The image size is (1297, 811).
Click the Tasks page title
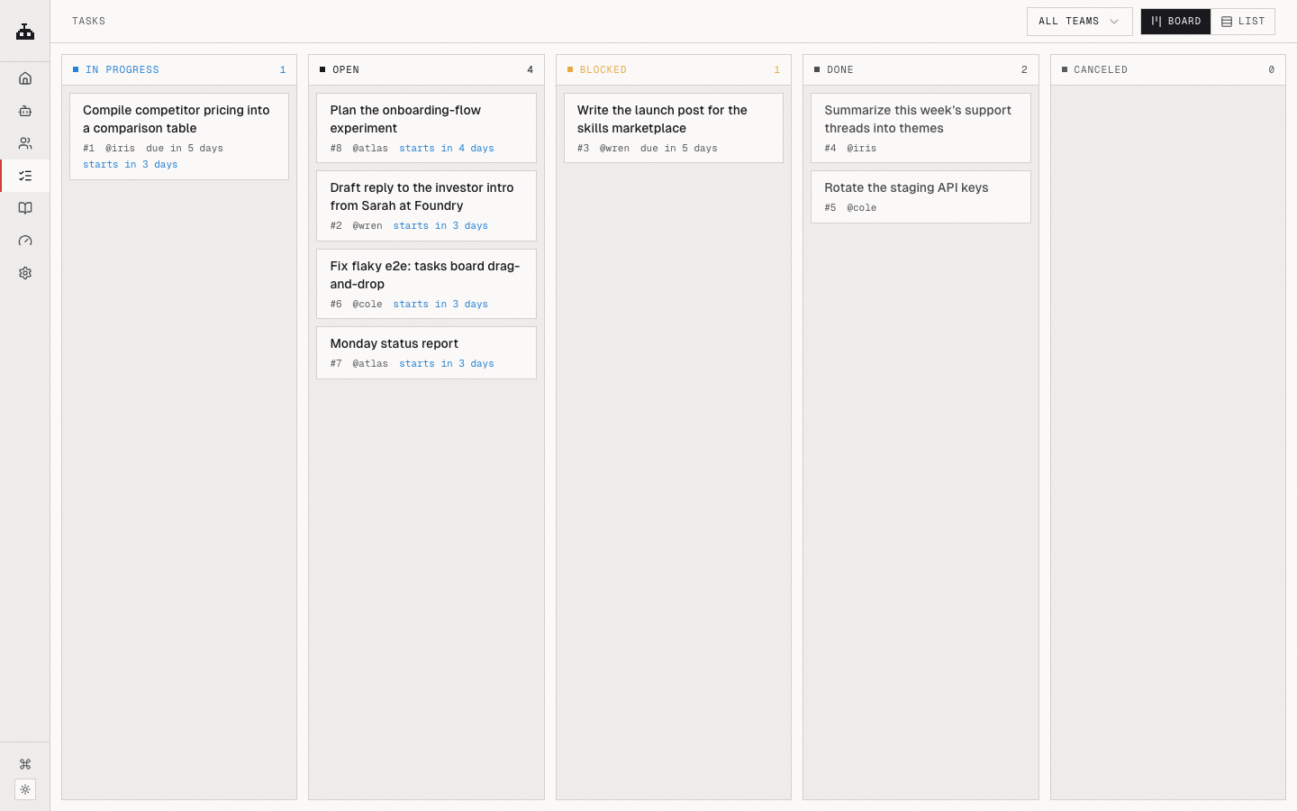89,22
